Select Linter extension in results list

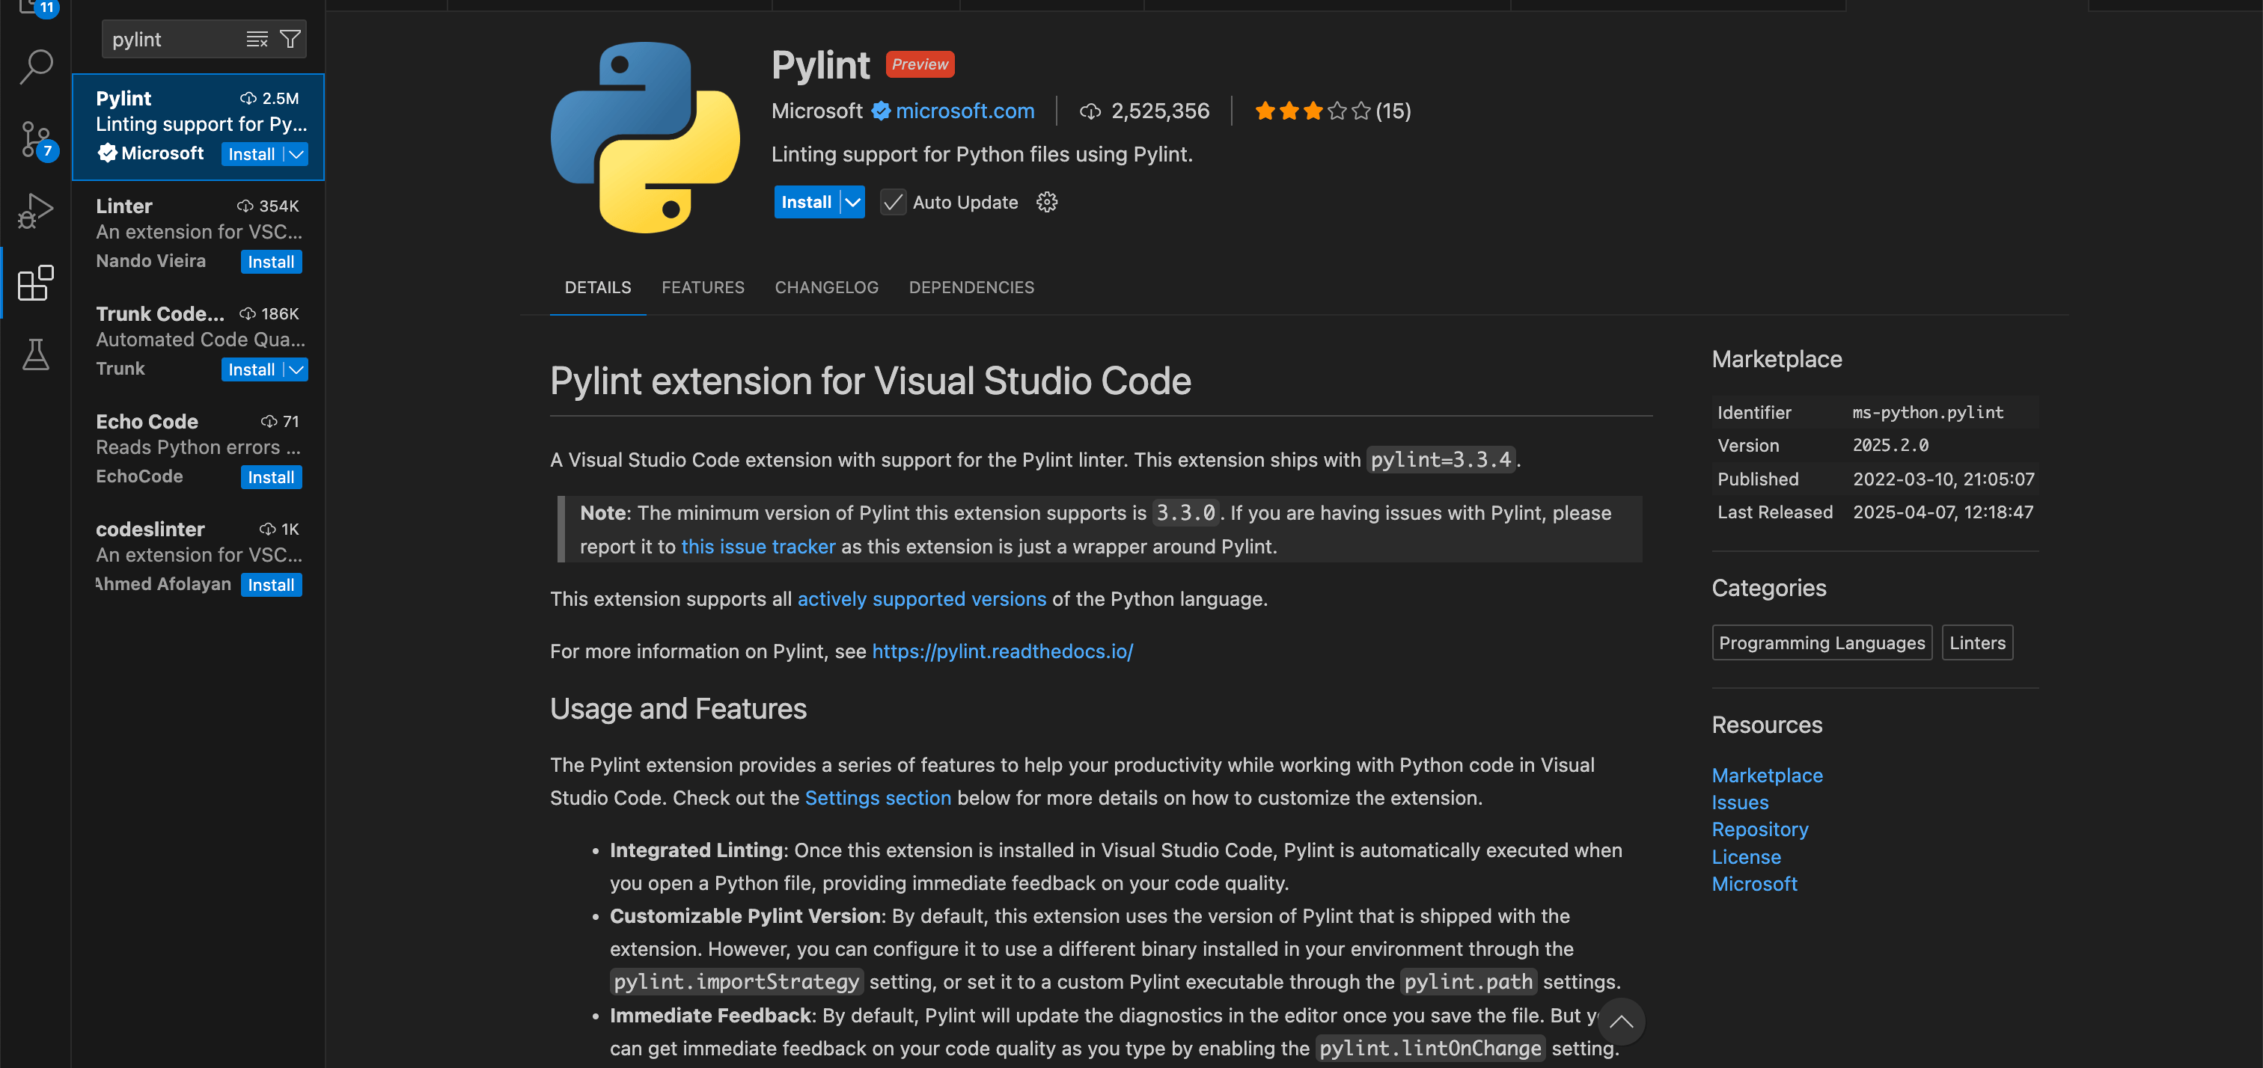coord(198,233)
